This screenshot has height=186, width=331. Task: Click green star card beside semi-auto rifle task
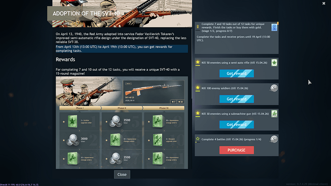tap(274, 63)
